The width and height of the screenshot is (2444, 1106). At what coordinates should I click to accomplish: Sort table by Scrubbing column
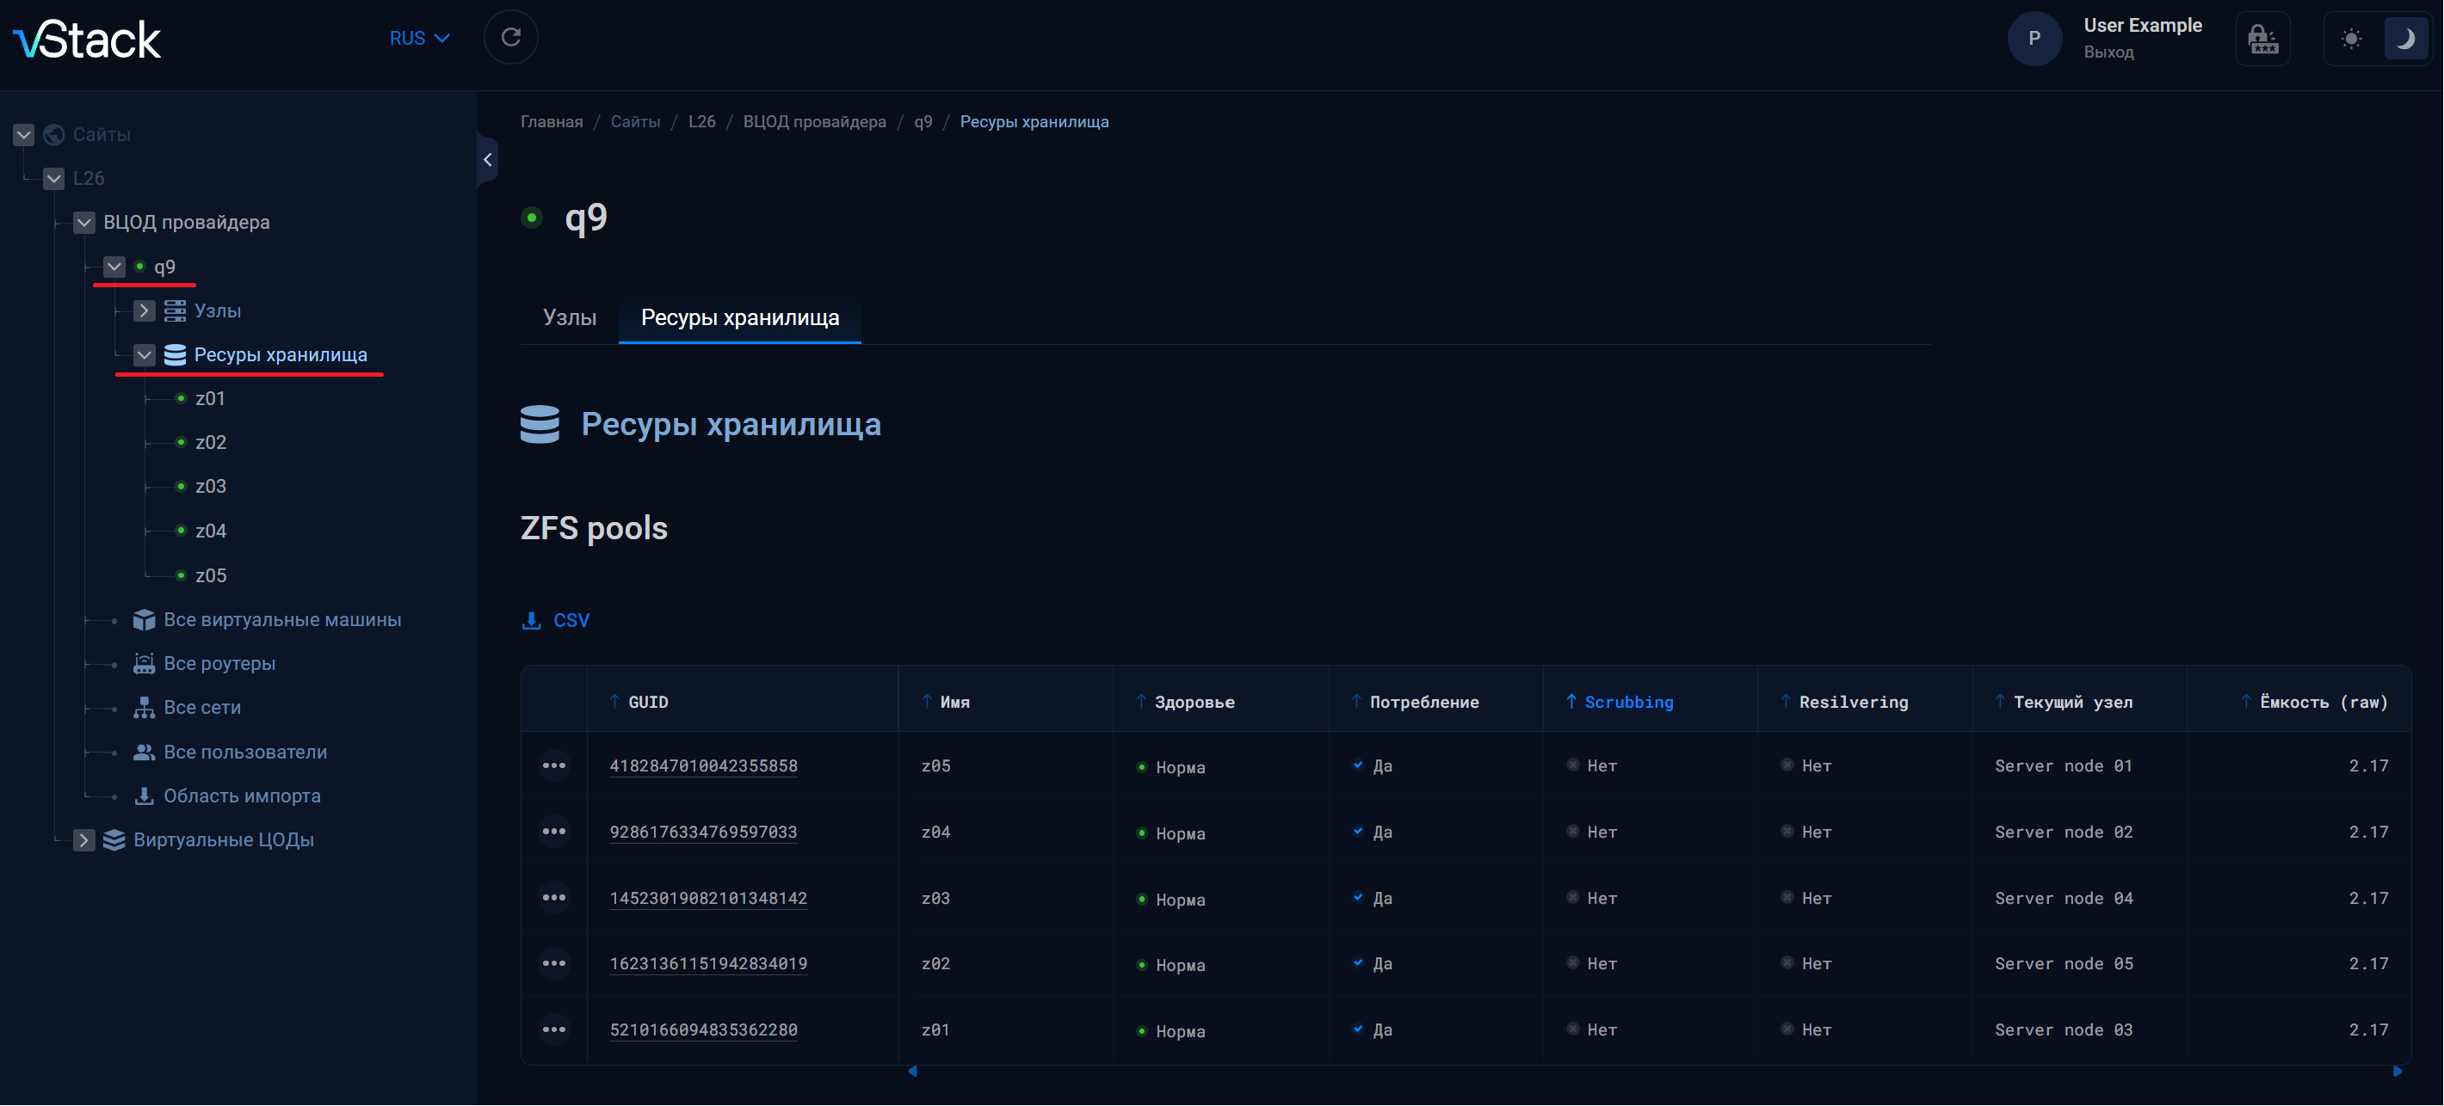pyautogui.click(x=1620, y=703)
